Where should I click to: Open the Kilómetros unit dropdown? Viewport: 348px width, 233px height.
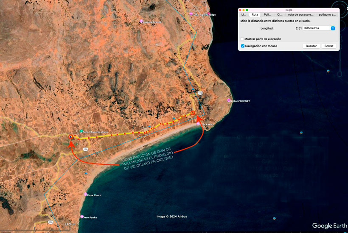[320, 28]
